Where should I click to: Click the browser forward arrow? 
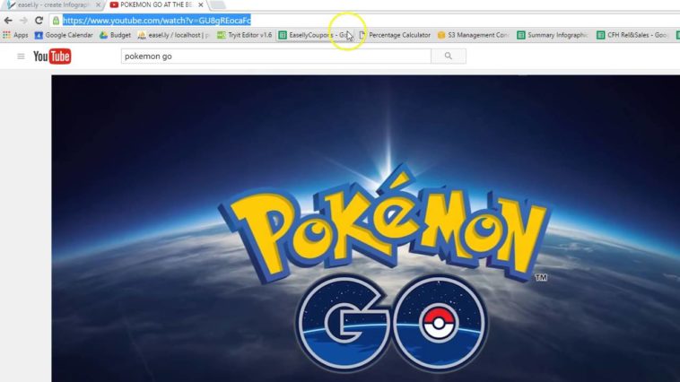point(22,20)
